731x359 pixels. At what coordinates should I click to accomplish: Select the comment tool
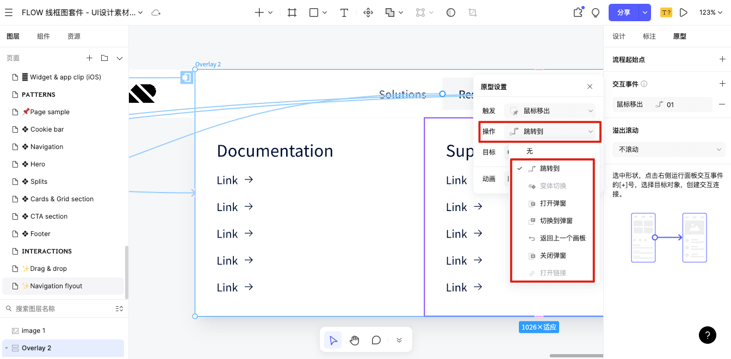coord(376,341)
